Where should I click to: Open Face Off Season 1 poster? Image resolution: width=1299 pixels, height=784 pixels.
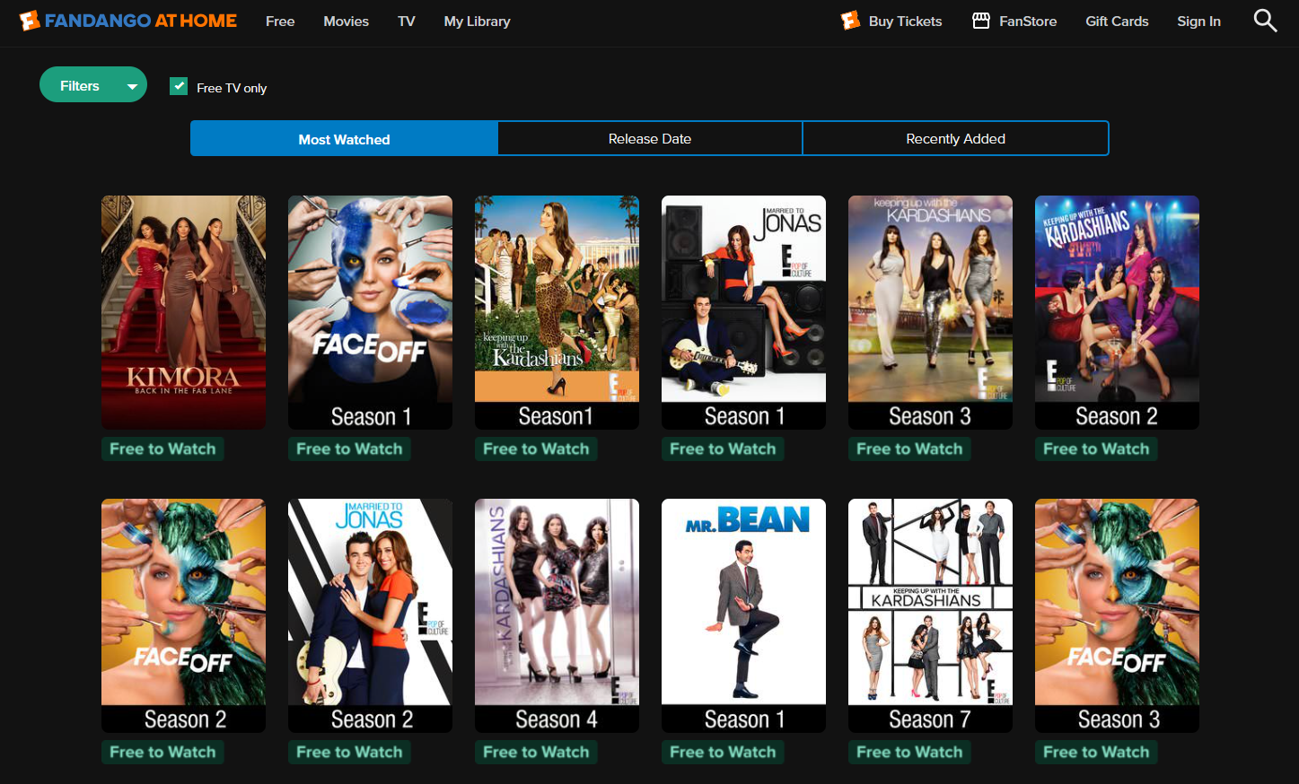point(370,310)
